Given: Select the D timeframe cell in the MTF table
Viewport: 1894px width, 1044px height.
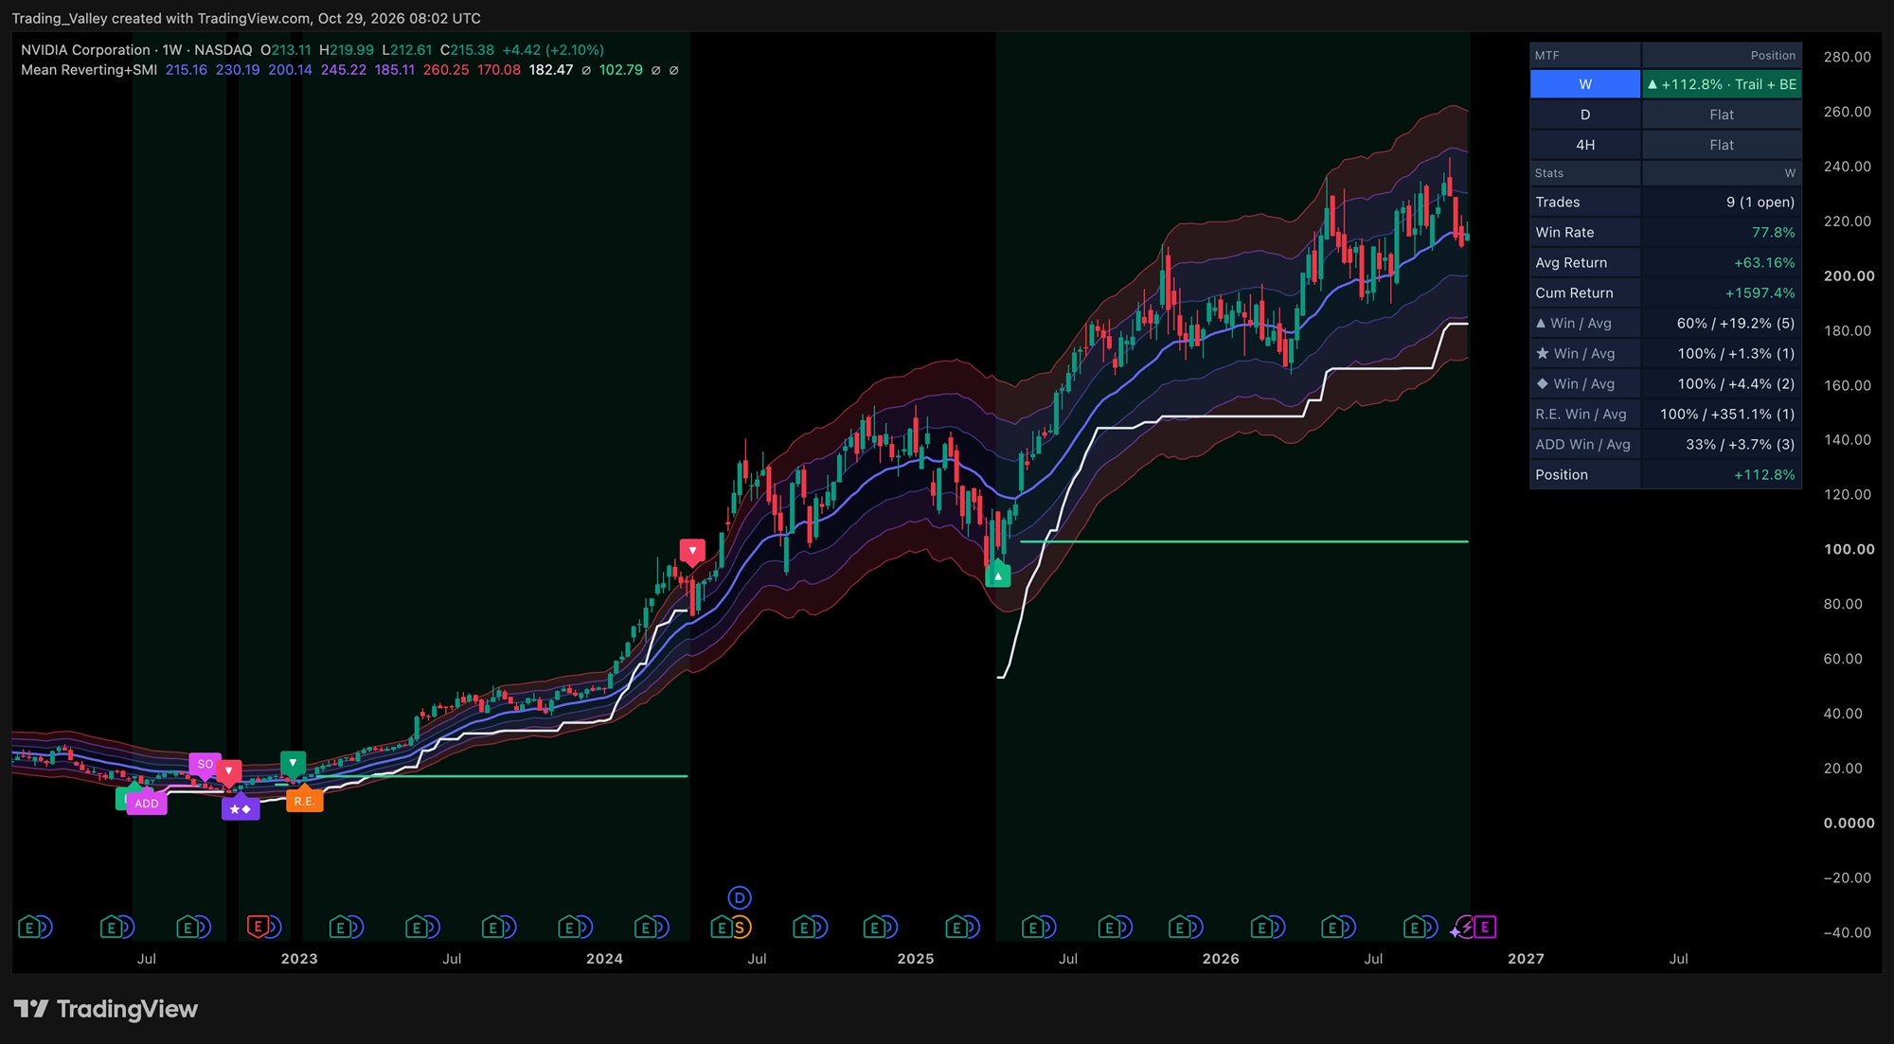Looking at the screenshot, I should coord(1585,115).
